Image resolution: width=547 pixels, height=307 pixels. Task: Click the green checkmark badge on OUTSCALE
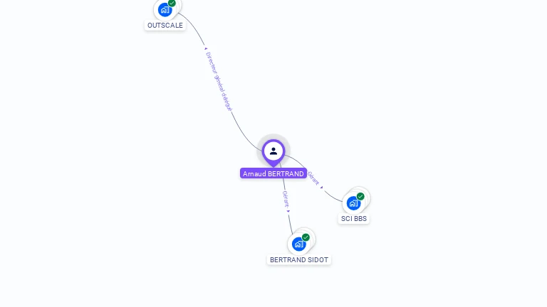[x=172, y=3]
